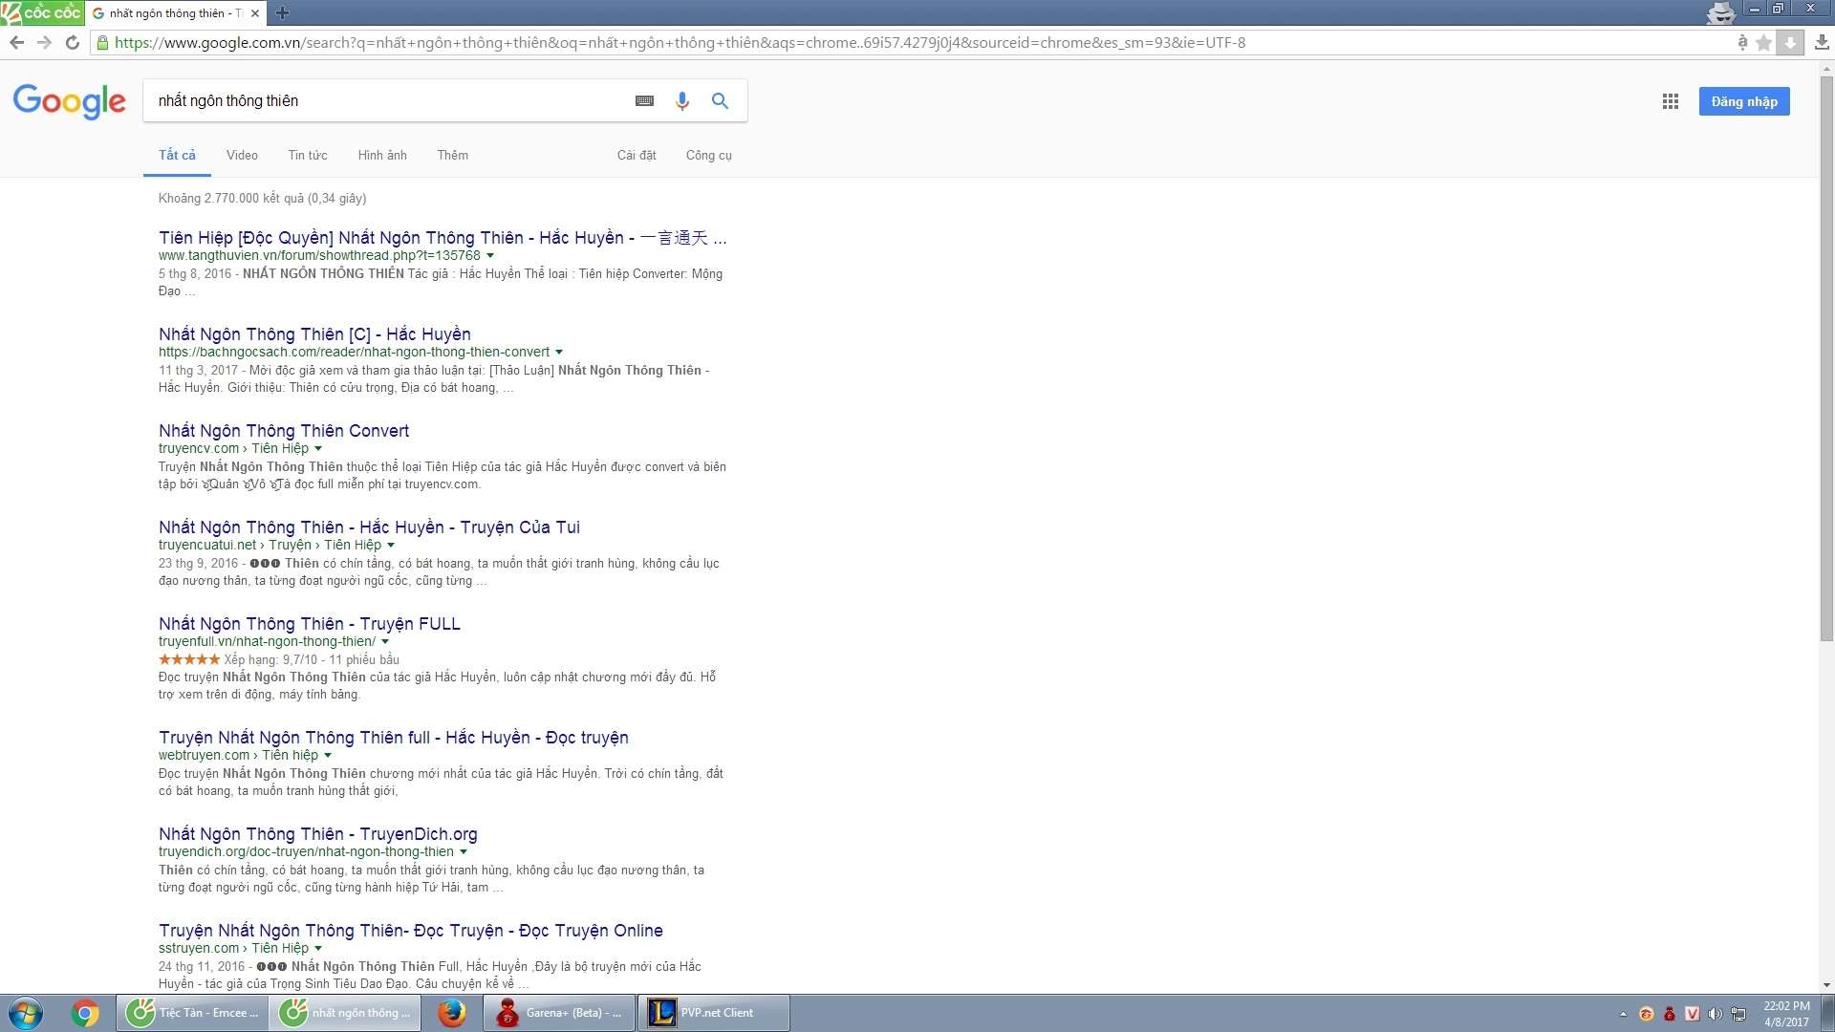Open dropdown arrow beside truyenfull.vn URL
This screenshot has height=1032, width=1835.
pyautogui.click(x=385, y=642)
